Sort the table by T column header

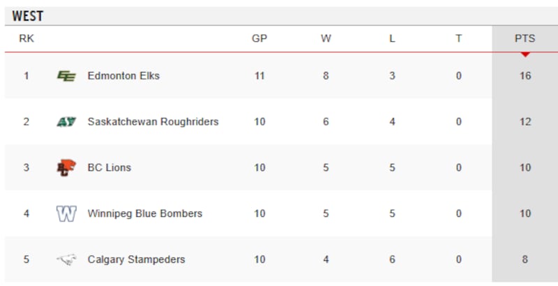click(x=459, y=38)
